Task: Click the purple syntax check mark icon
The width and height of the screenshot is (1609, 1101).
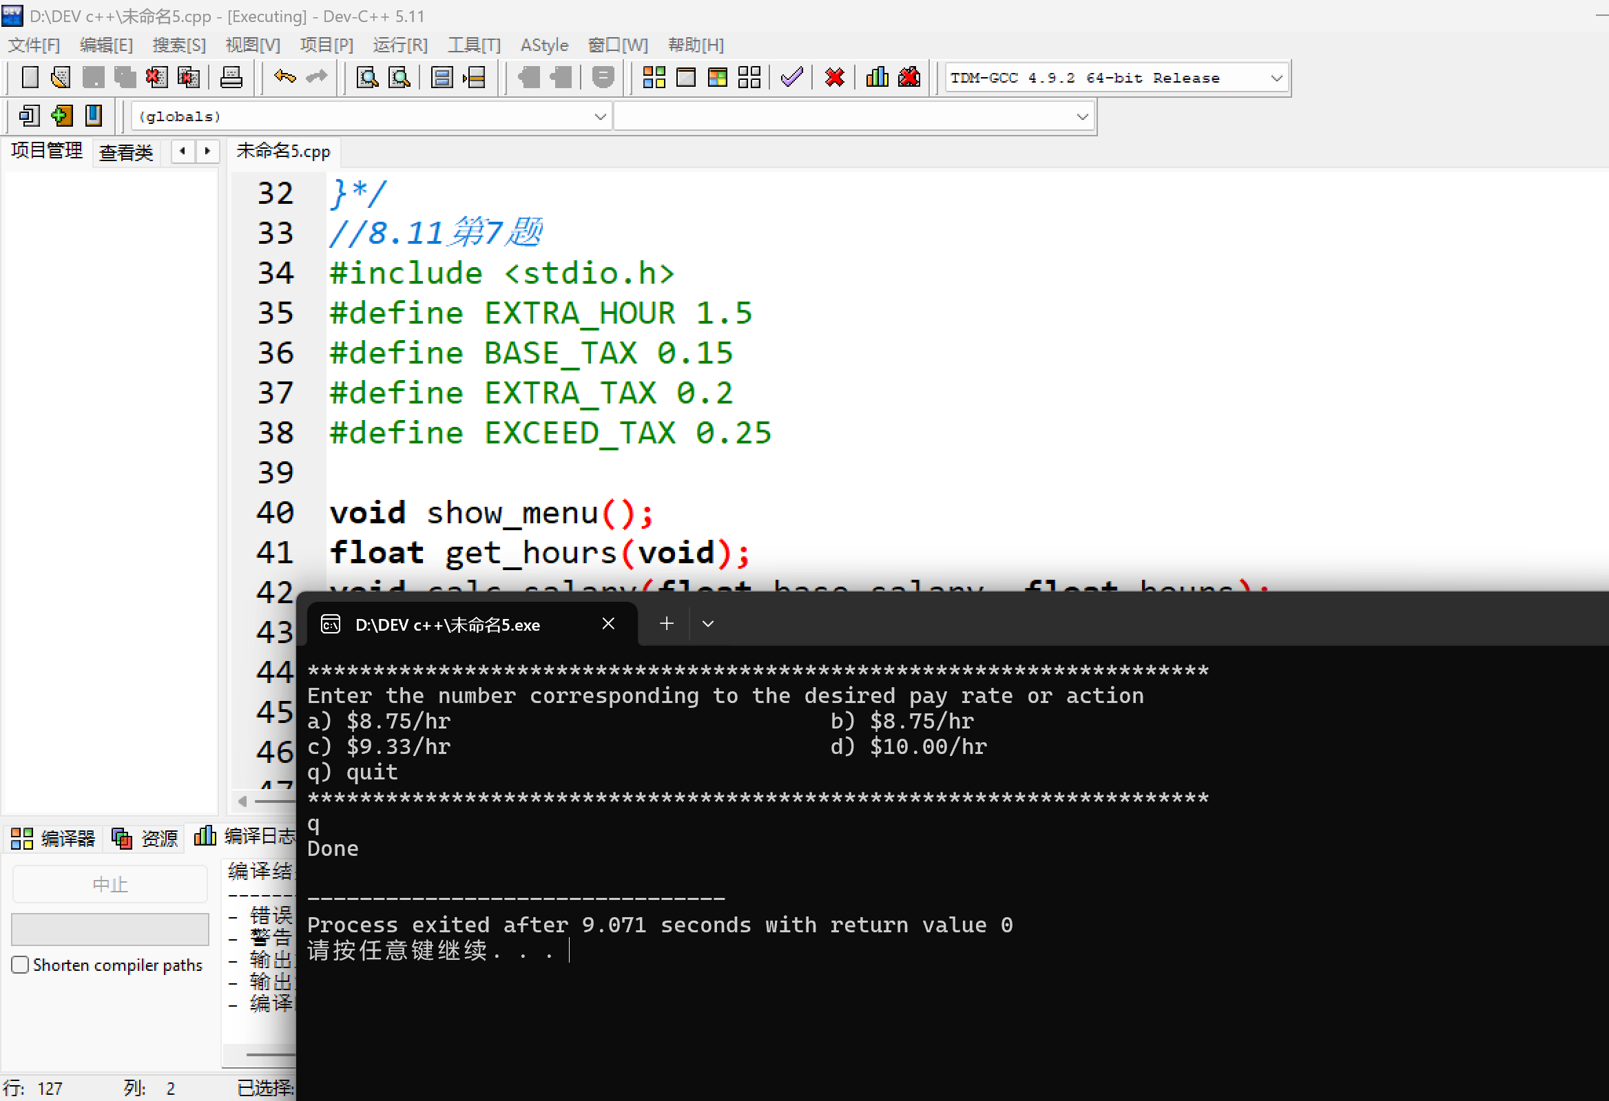Action: [791, 77]
